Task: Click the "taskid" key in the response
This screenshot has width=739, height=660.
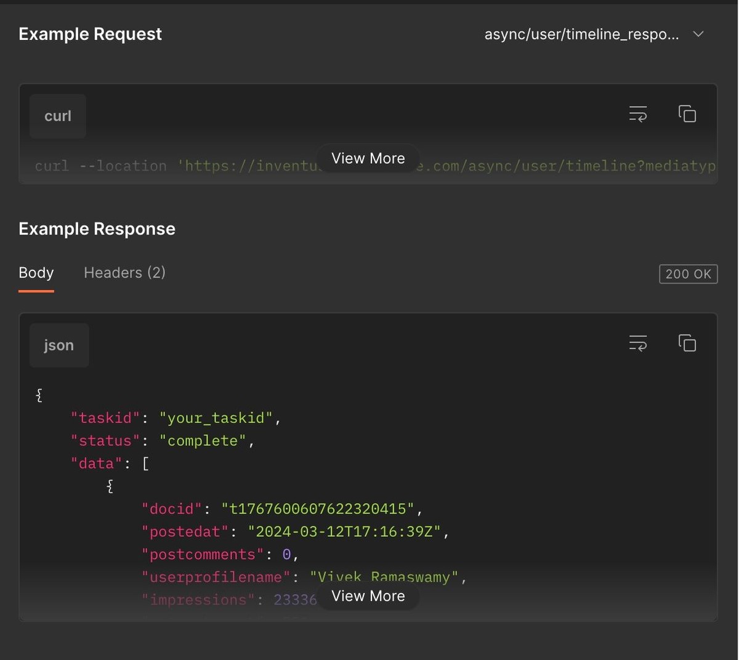Action: pos(105,418)
